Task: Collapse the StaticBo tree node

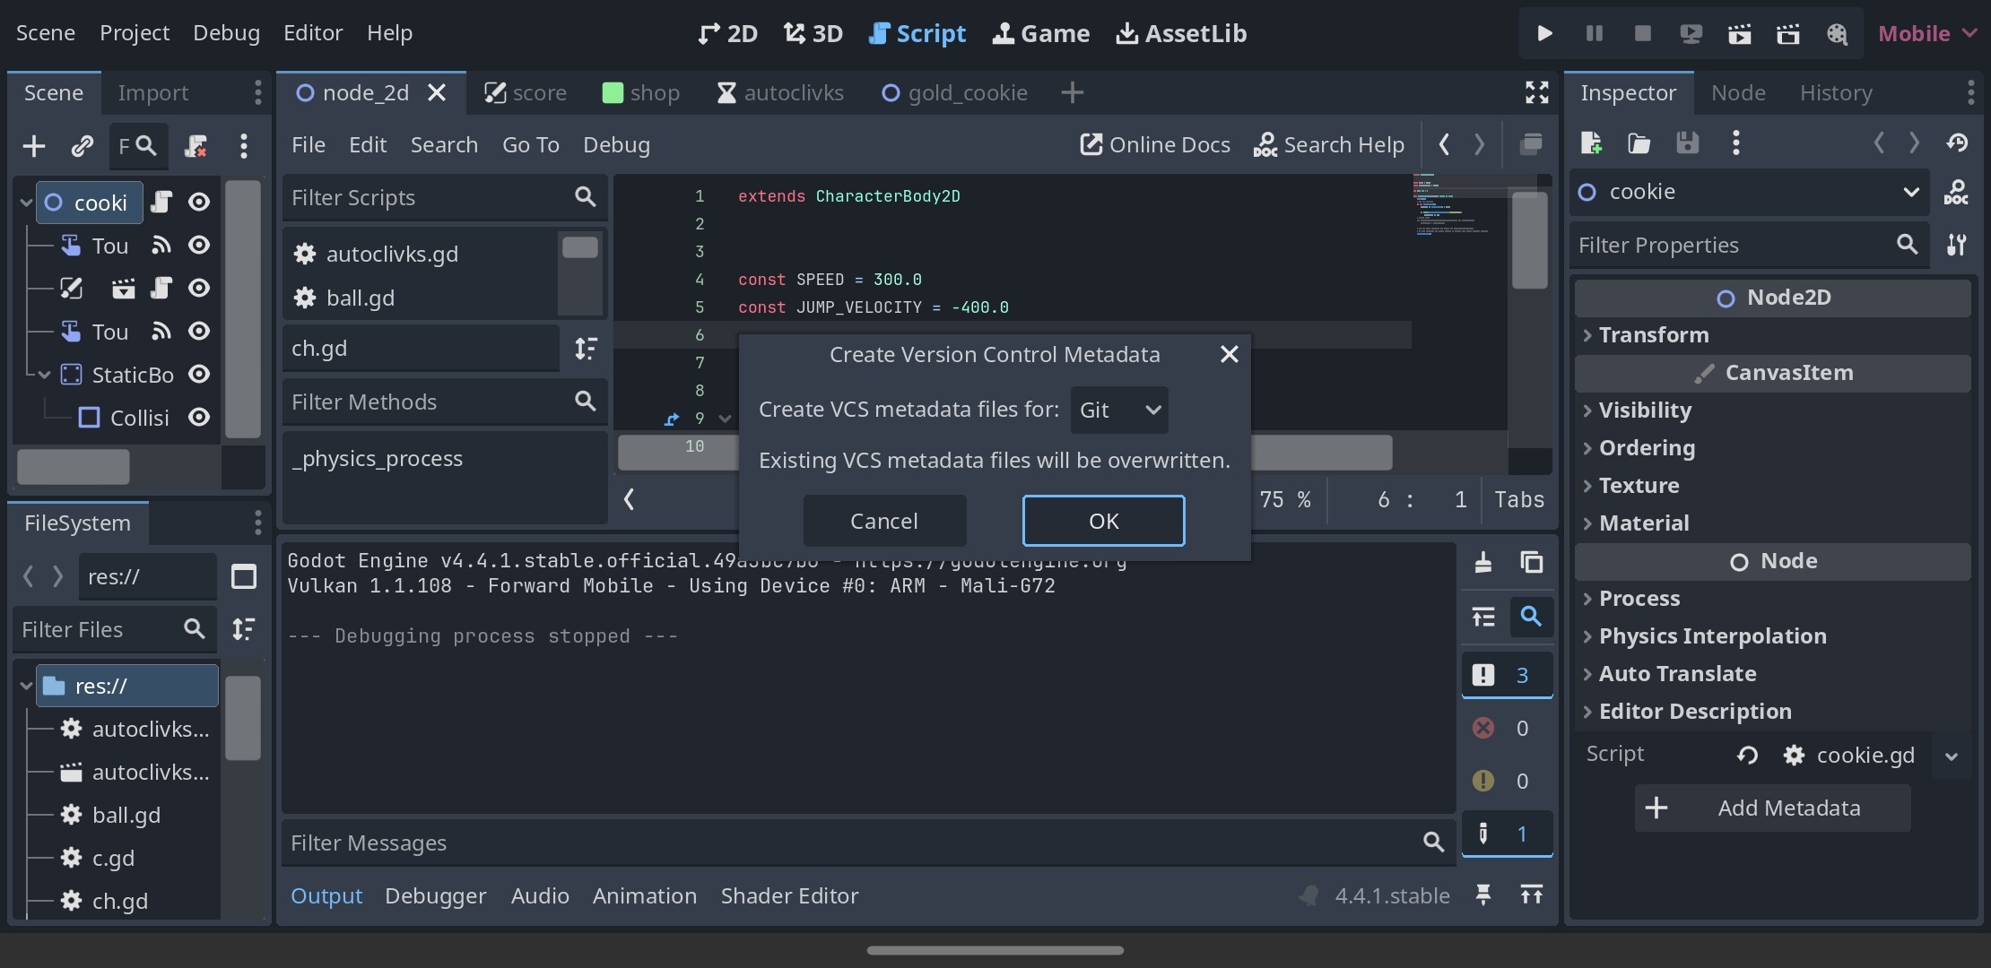Action: click(x=44, y=375)
